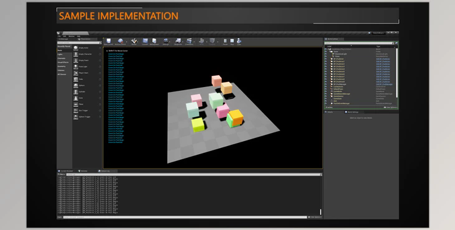Screen dimensions: 455x230
Task: Toggle visibility eye for GameNetworkManager
Action: [325, 94]
